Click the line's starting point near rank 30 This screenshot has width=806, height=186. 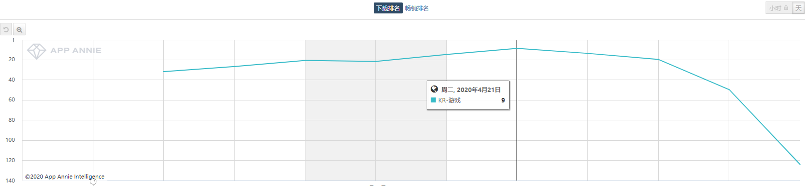point(164,72)
